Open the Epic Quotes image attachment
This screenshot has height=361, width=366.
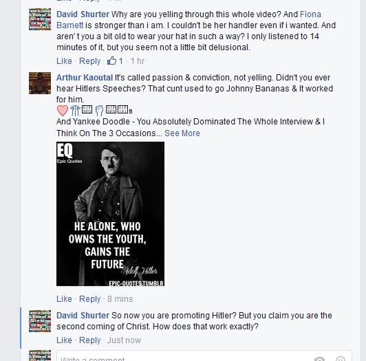pyautogui.click(x=110, y=214)
